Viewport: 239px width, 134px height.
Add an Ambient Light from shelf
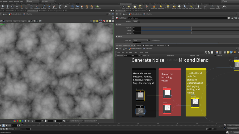coord(198,7)
